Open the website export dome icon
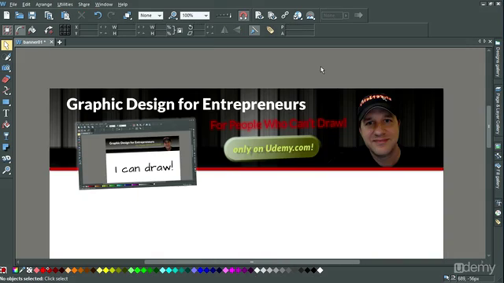Viewport: 504px width, 283px height. pyautogui.click(x=310, y=16)
